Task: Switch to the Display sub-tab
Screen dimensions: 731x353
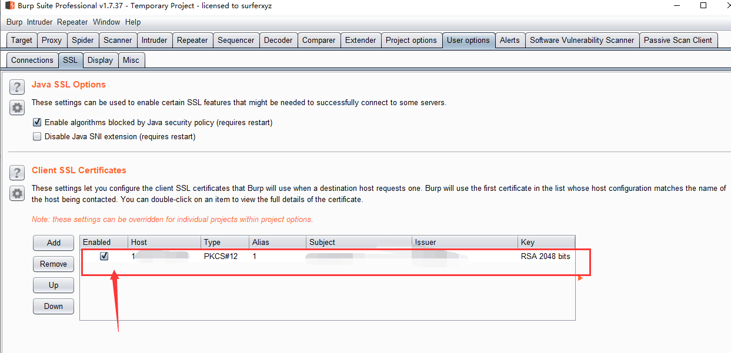Action: [100, 60]
